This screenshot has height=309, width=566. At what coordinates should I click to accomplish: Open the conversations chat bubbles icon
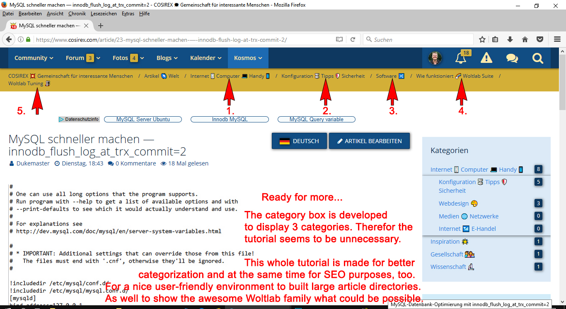(x=512, y=58)
